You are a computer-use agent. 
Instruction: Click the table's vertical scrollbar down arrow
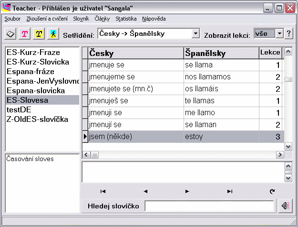tap(288, 146)
